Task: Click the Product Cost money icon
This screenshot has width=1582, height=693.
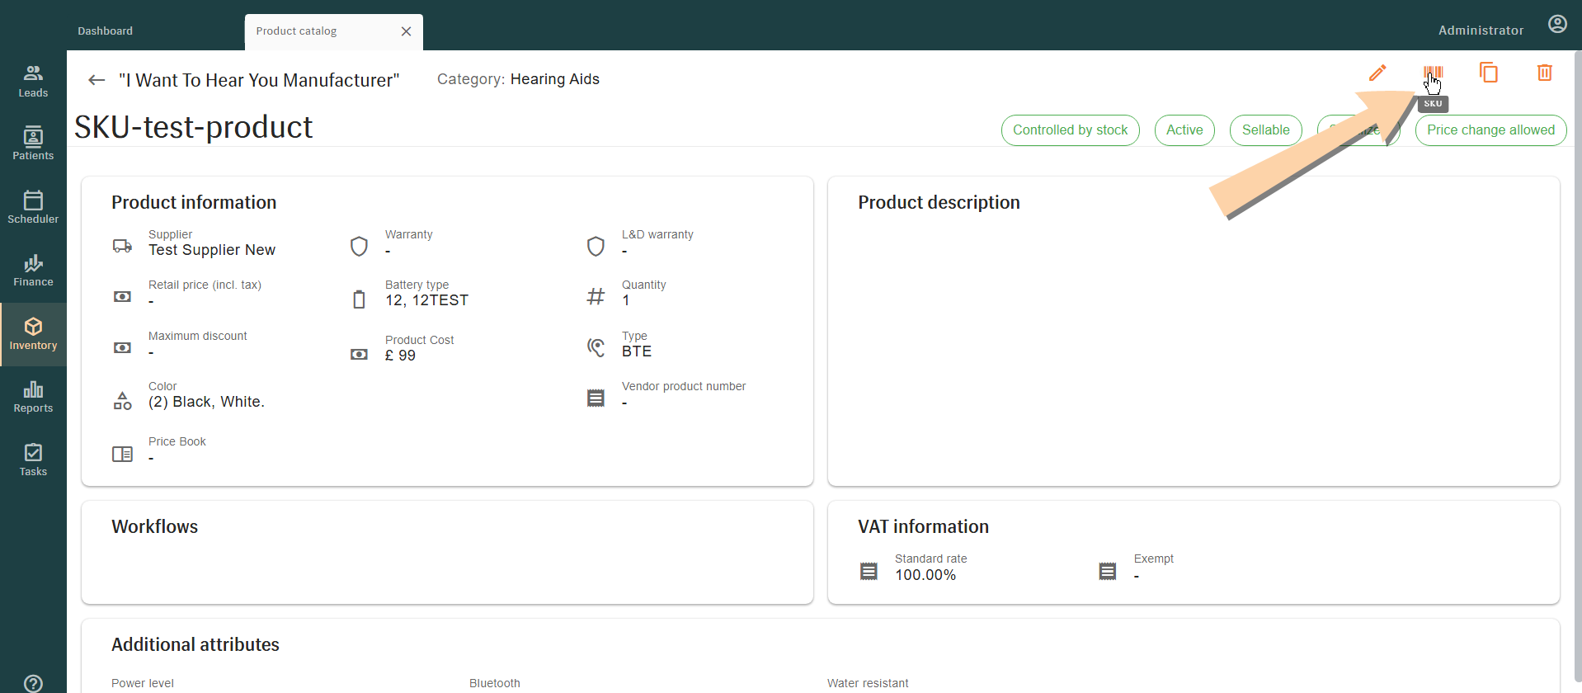Action: (359, 354)
